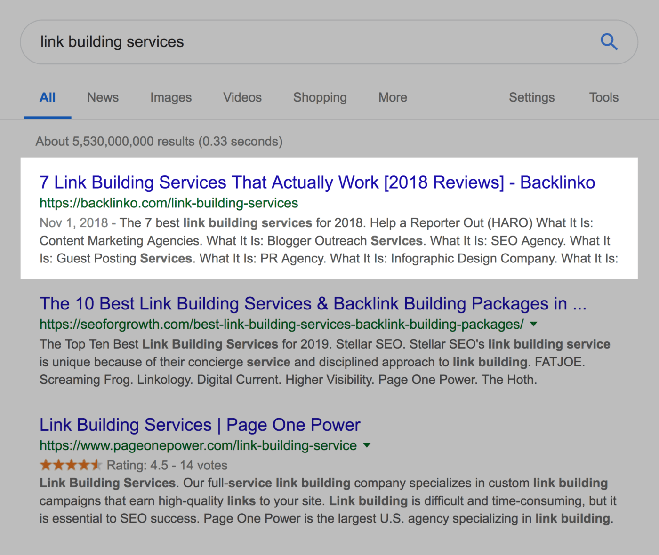The height and width of the screenshot is (555, 659).
Task: Expand the dropdown arrow beside seoforgrowth.com URL
Action: click(533, 324)
